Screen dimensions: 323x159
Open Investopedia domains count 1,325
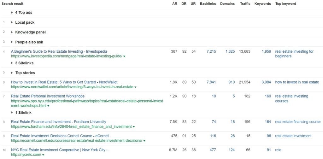[x=230, y=51]
